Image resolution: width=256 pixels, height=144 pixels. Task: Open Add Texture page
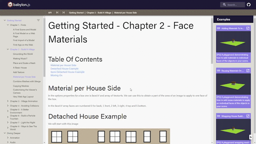click(18, 72)
